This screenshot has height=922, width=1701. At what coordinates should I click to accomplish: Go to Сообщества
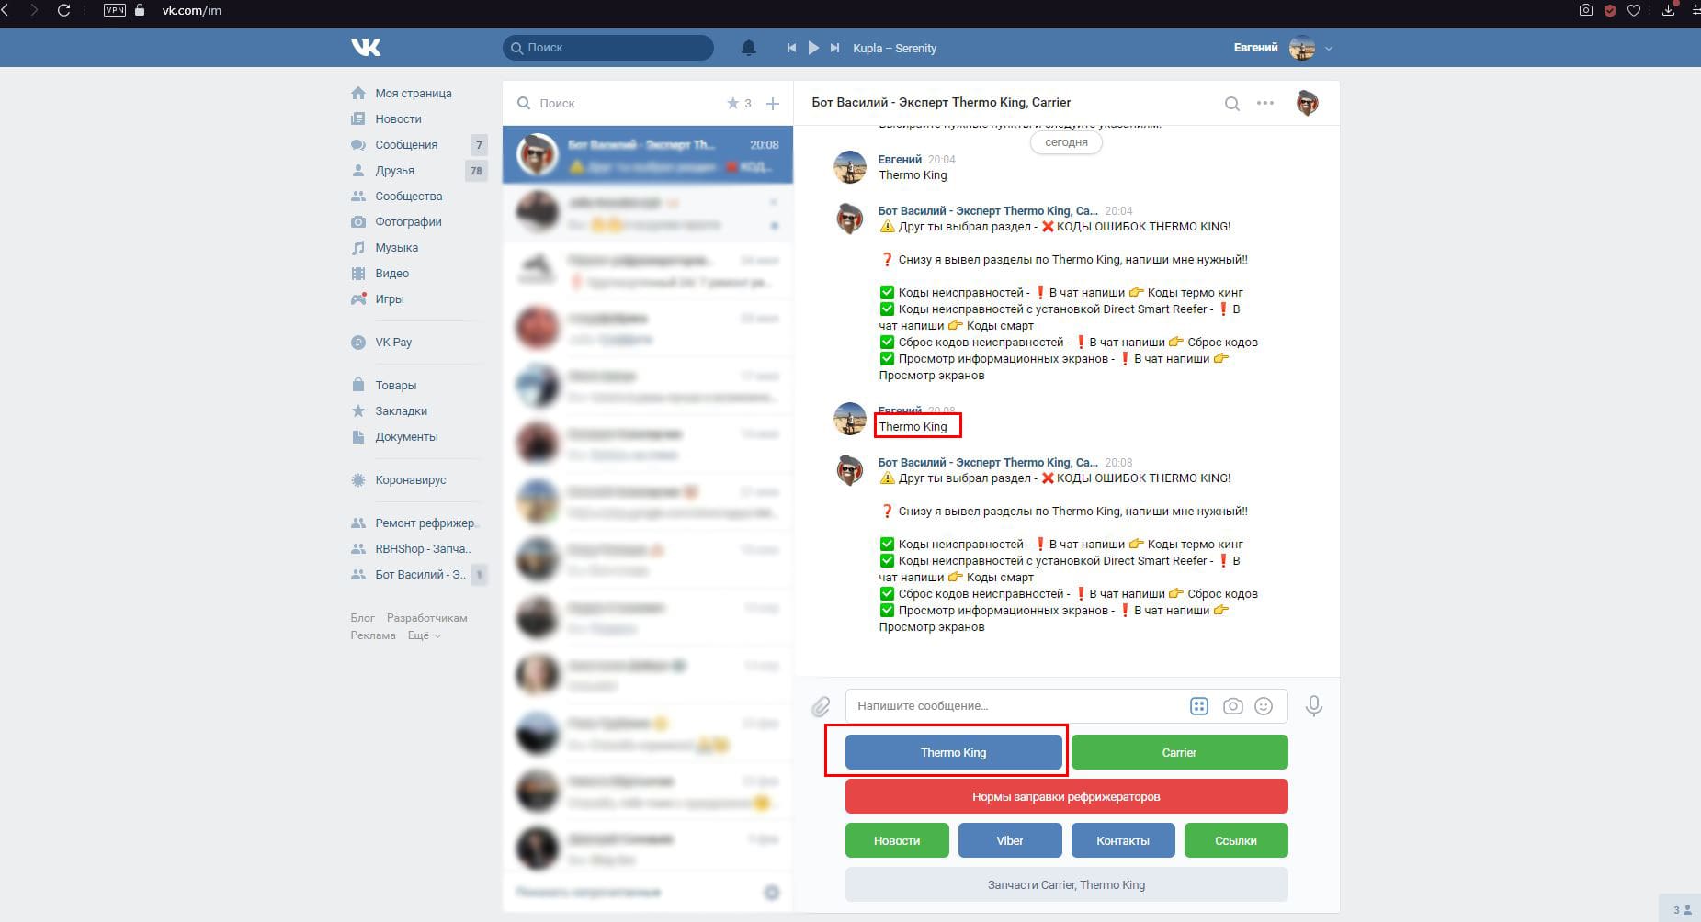pos(408,196)
